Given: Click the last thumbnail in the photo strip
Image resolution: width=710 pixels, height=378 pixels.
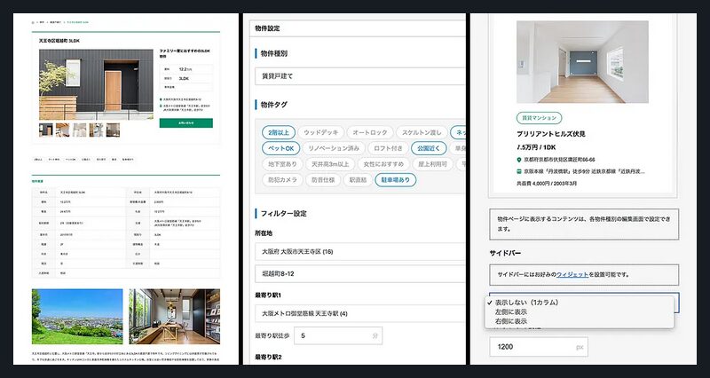Looking at the screenshot, I should (114, 130).
